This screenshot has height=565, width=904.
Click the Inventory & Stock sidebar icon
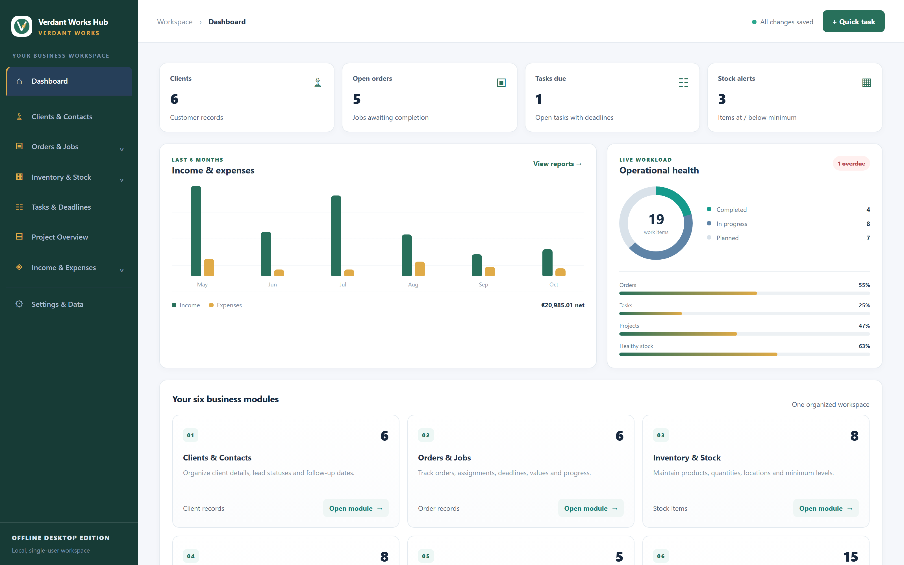click(x=19, y=177)
